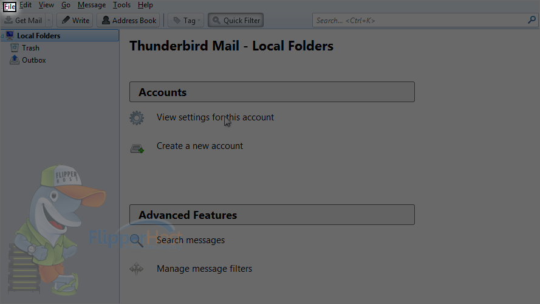Select the Trash folder
This screenshot has width=540, height=304.
(30, 48)
